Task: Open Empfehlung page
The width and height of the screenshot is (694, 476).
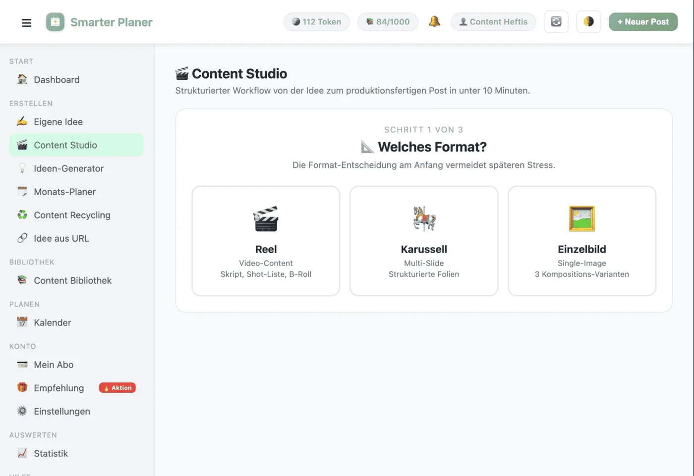Action: pos(76,388)
